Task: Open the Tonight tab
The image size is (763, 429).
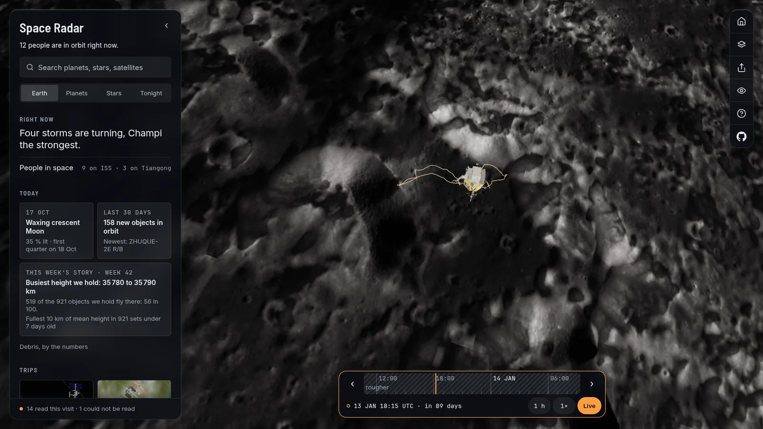Action: pos(151,93)
